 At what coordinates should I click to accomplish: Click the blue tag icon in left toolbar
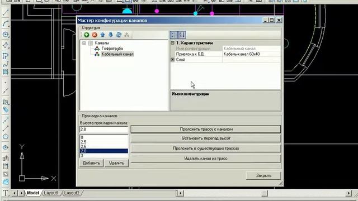tap(6, 109)
